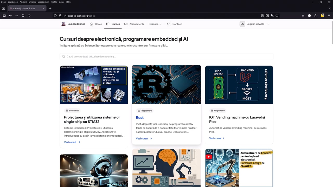Click the padlock site info icon
Screen dimensions: 333x187
coord(60,16)
